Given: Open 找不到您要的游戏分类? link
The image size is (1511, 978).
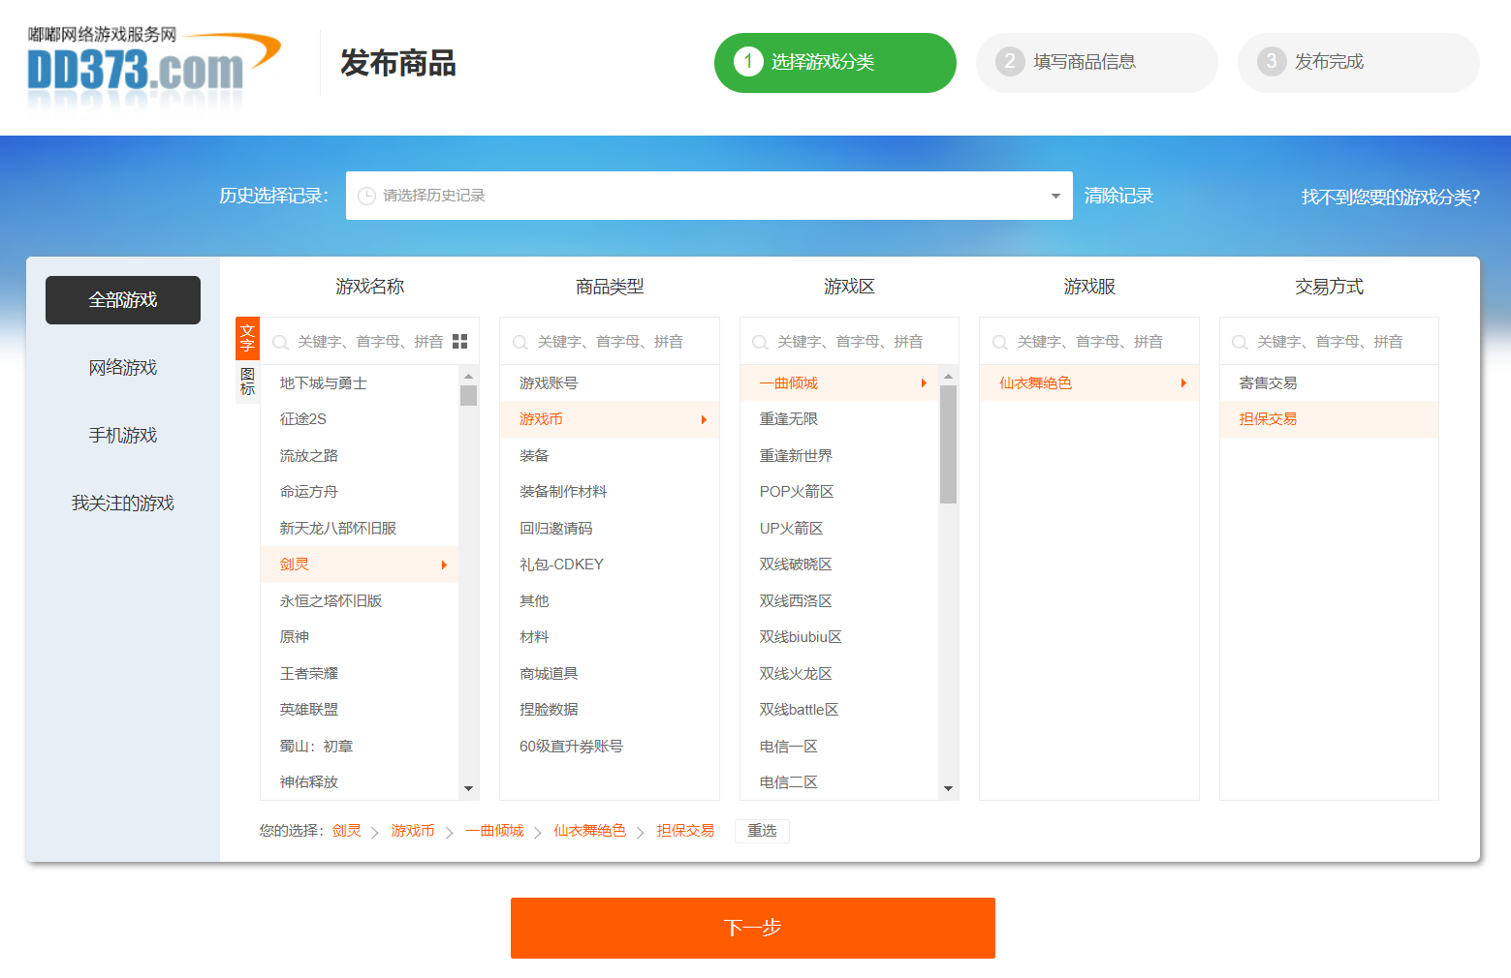Looking at the screenshot, I should [1391, 197].
